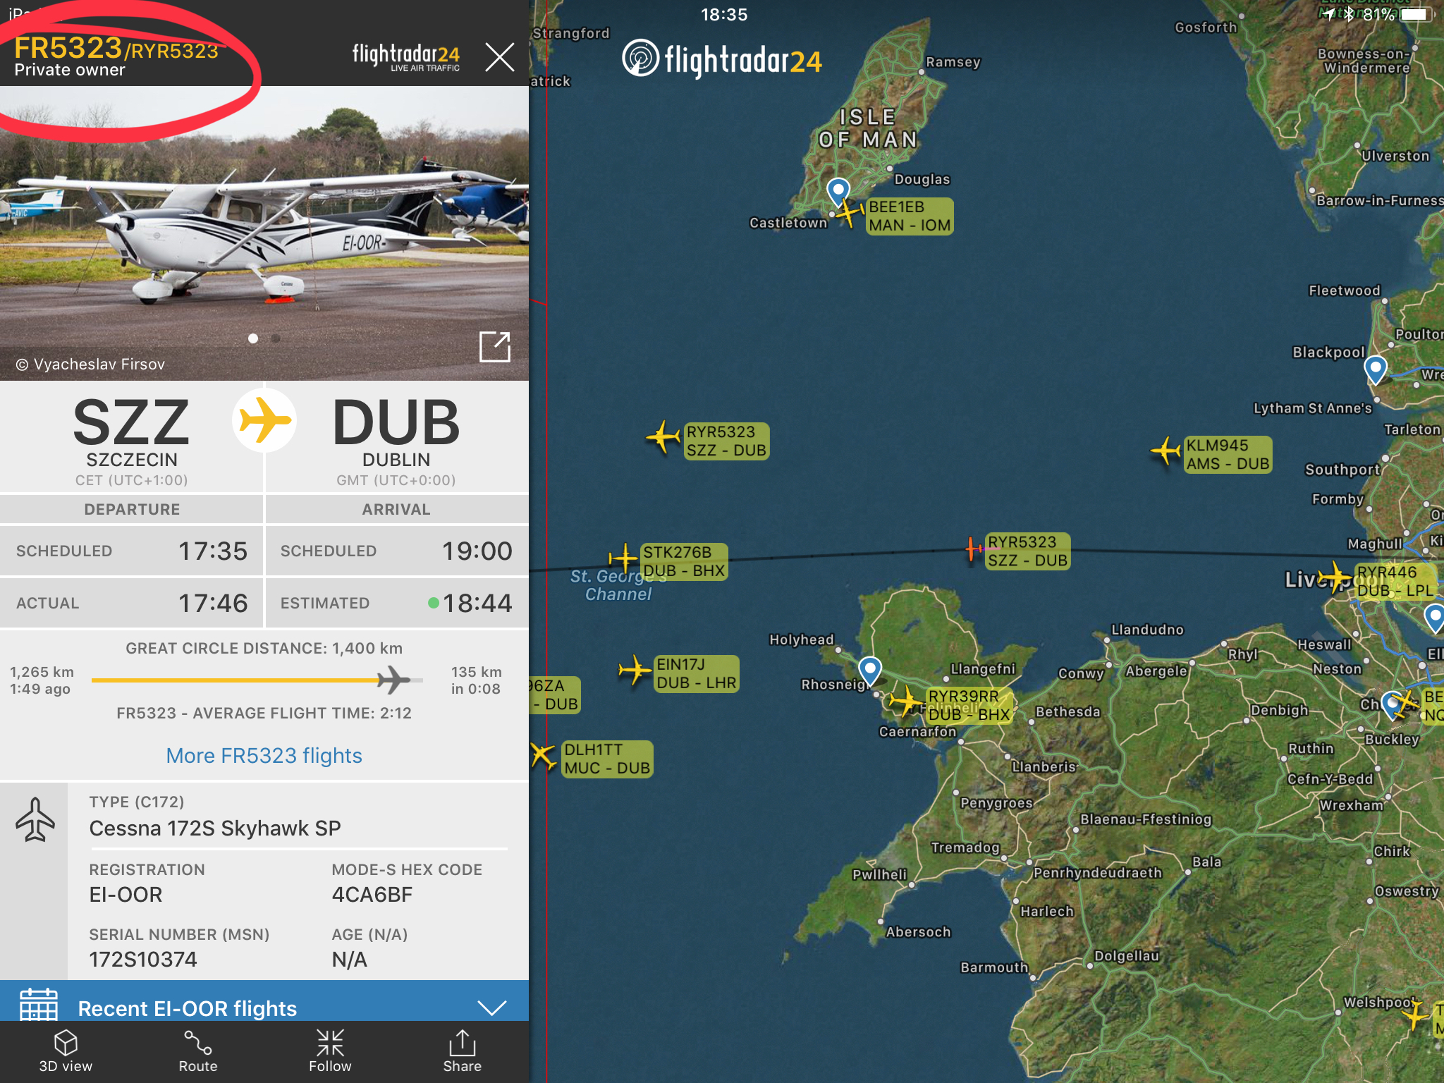Open the aircraft photo in full screen
Viewport: 1444px width, 1083px height.
[x=494, y=346]
